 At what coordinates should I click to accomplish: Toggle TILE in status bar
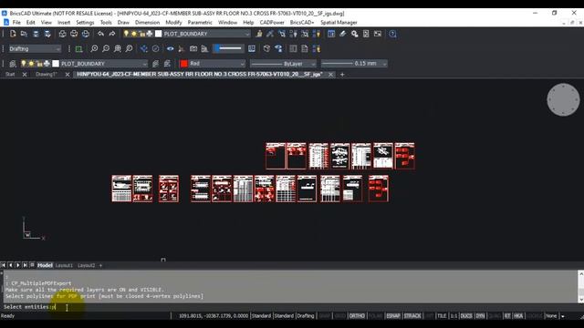click(442, 316)
